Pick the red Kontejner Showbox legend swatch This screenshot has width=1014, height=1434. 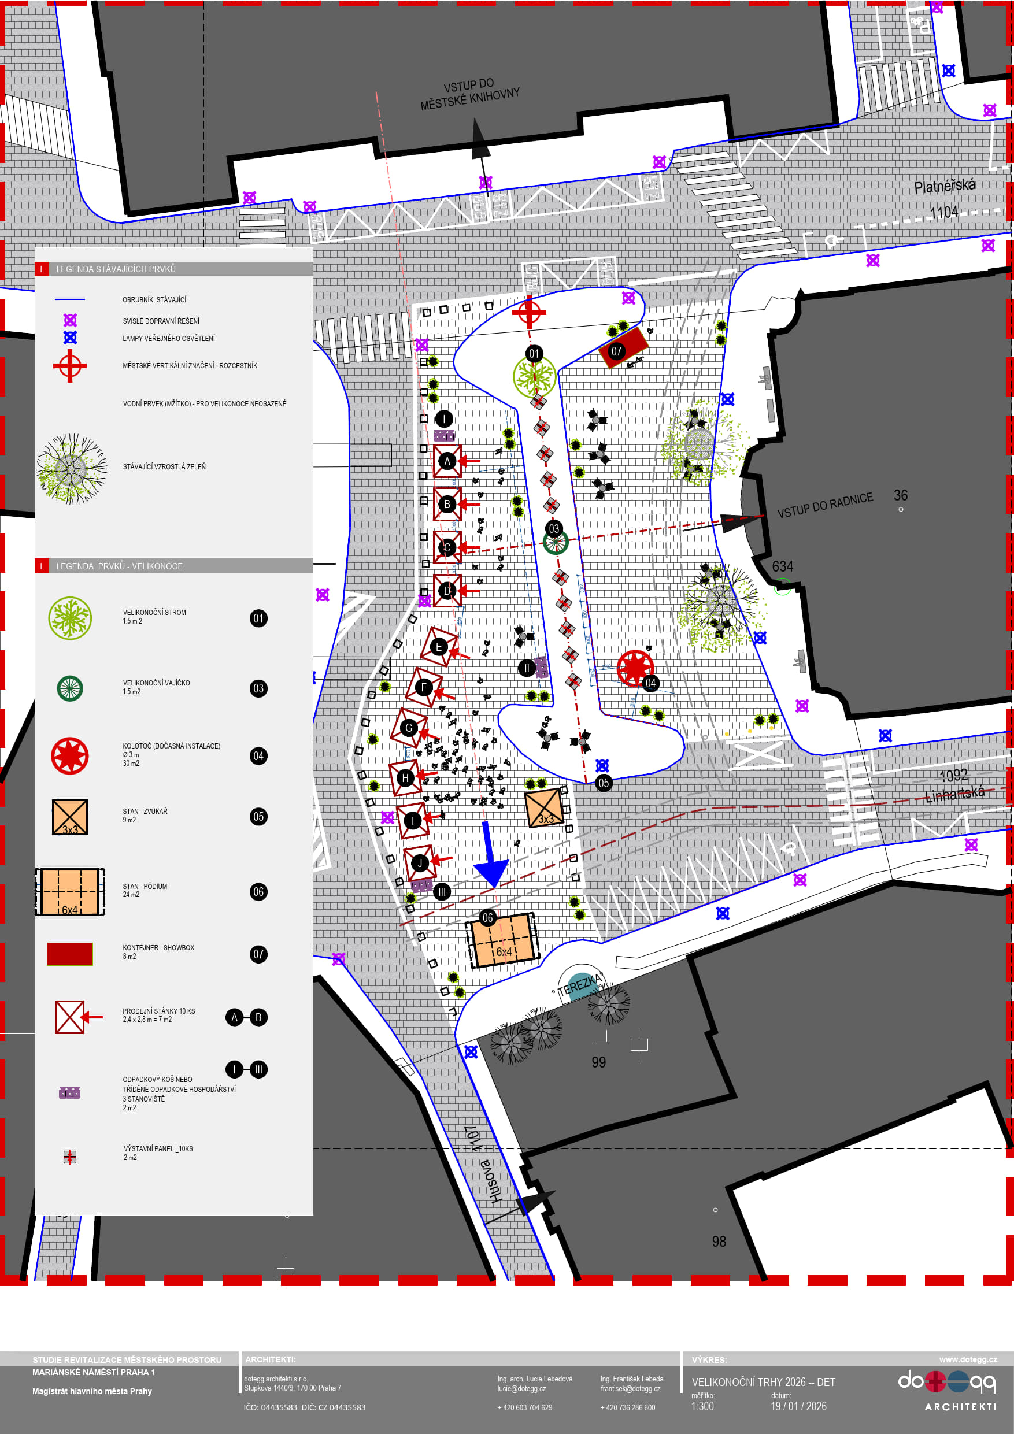tap(70, 954)
